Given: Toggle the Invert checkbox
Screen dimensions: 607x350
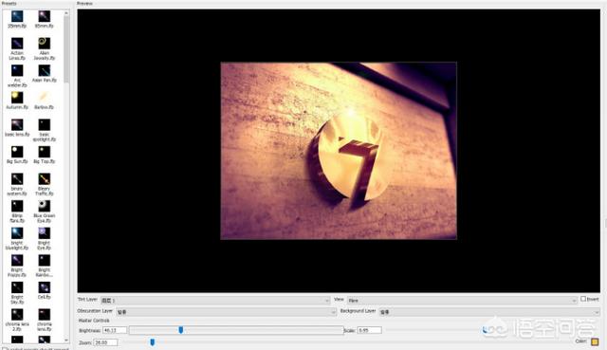Looking at the screenshot, I should pos(583,299).
